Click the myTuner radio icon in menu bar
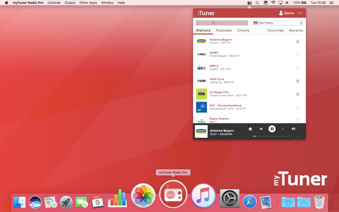 (250, 3)
